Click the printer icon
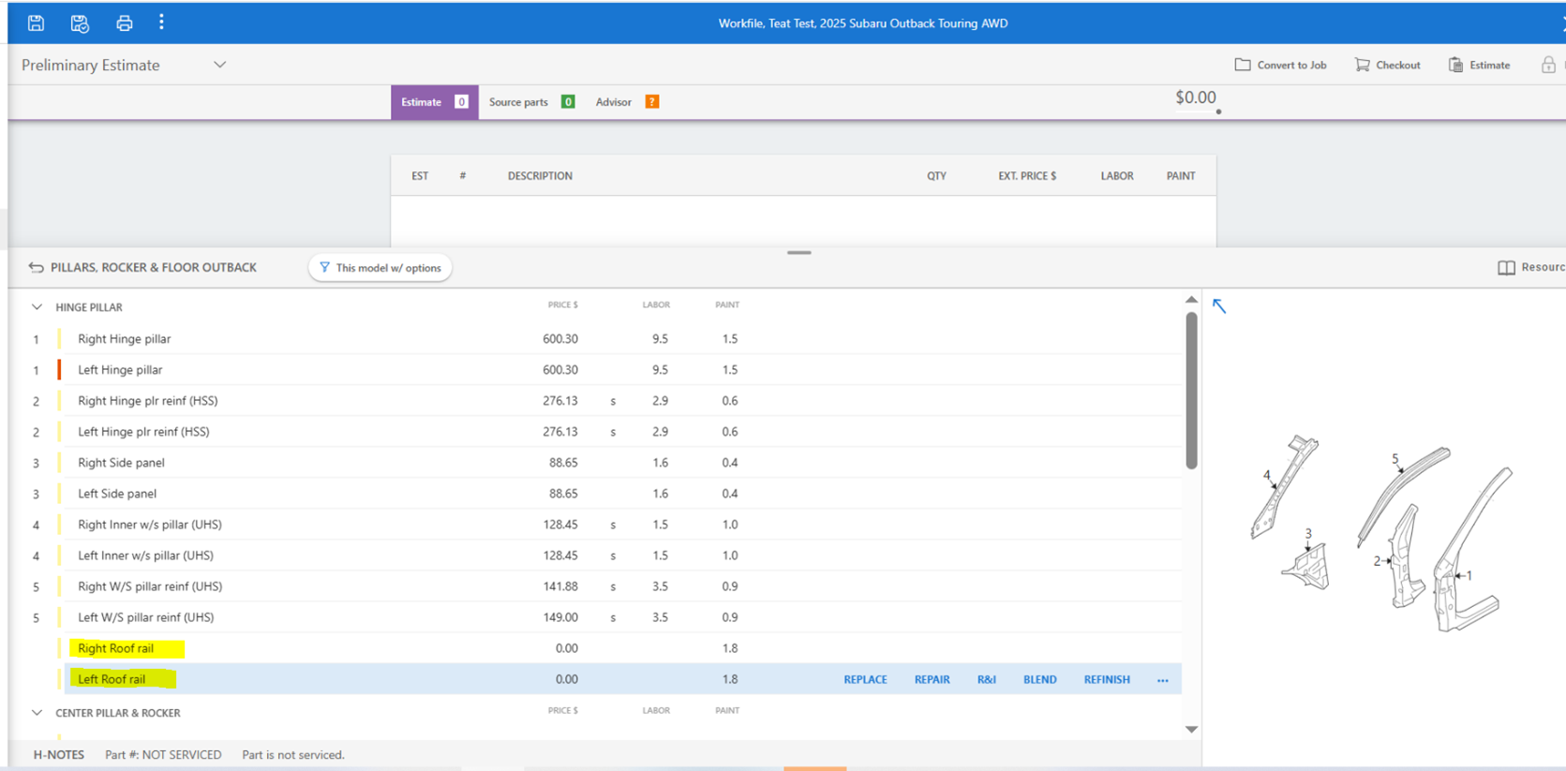The height and width of the screenshot is (771, 1566). [x=124, y=23]
